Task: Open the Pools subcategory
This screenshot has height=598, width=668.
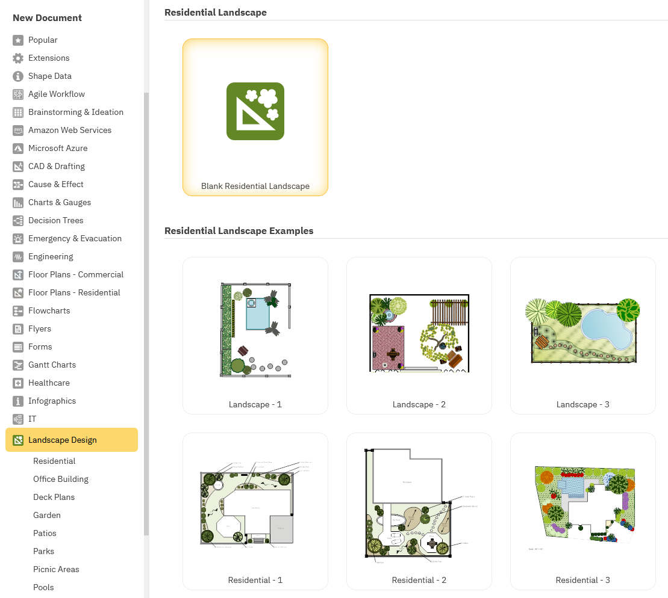Action: (x=43, y=588)
